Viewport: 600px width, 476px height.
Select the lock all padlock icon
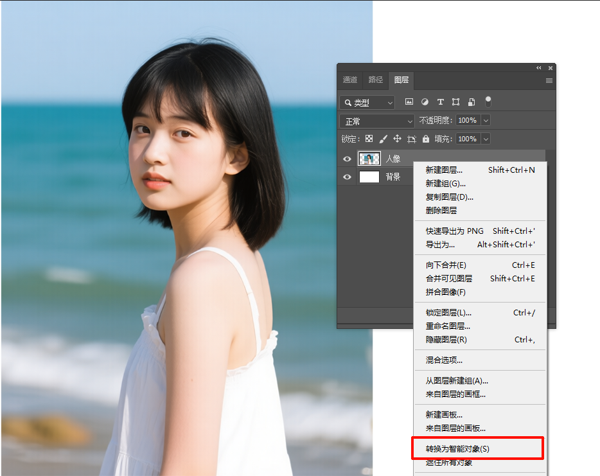425,138
